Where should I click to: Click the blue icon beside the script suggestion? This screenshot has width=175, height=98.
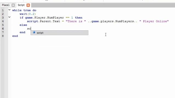pyautogui.click(x=34, y=32)
